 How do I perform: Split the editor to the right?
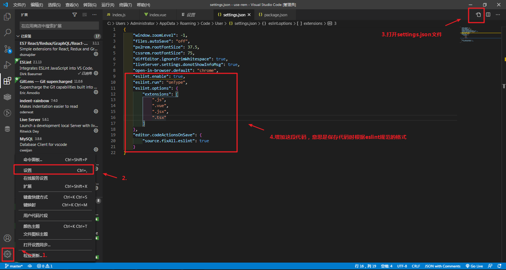click(x=488, y=15)
